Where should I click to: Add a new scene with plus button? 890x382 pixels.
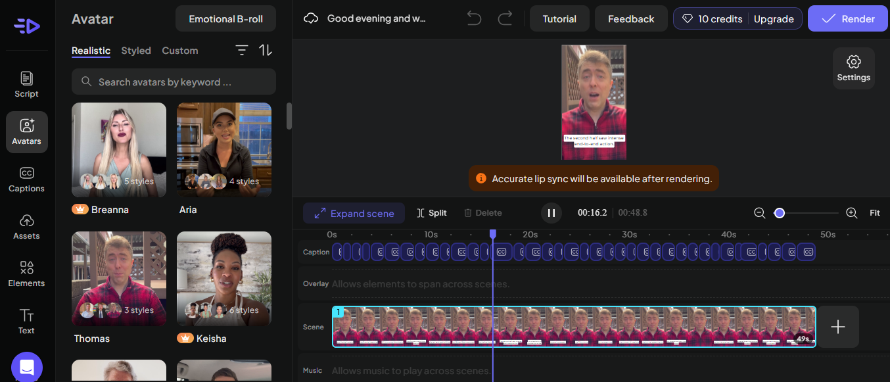[838, 327]
